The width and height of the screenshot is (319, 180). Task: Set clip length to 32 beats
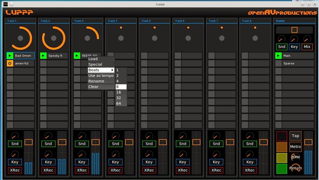tap(121, 98)
